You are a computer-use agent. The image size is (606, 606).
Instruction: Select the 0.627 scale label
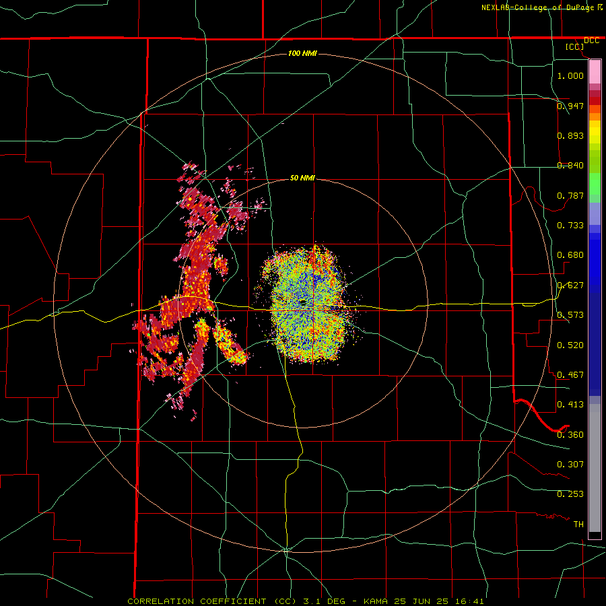[570, 285]
